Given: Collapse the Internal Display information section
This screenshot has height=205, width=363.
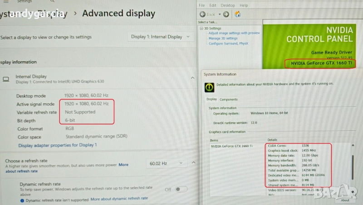Looking at the screenshot, I should pos(193,78).
